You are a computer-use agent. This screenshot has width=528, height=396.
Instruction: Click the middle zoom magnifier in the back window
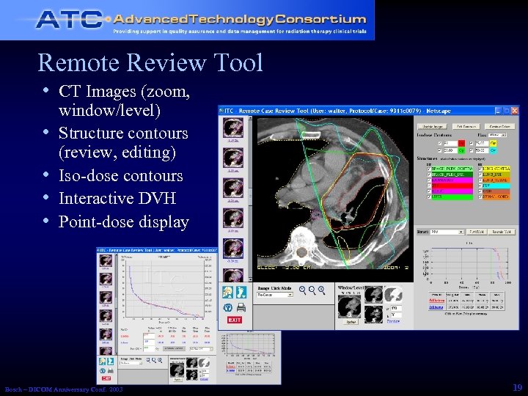[x=154, y=360]
